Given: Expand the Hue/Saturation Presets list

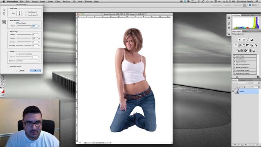Looking at the screenshot, I should [x=234, y=65].
